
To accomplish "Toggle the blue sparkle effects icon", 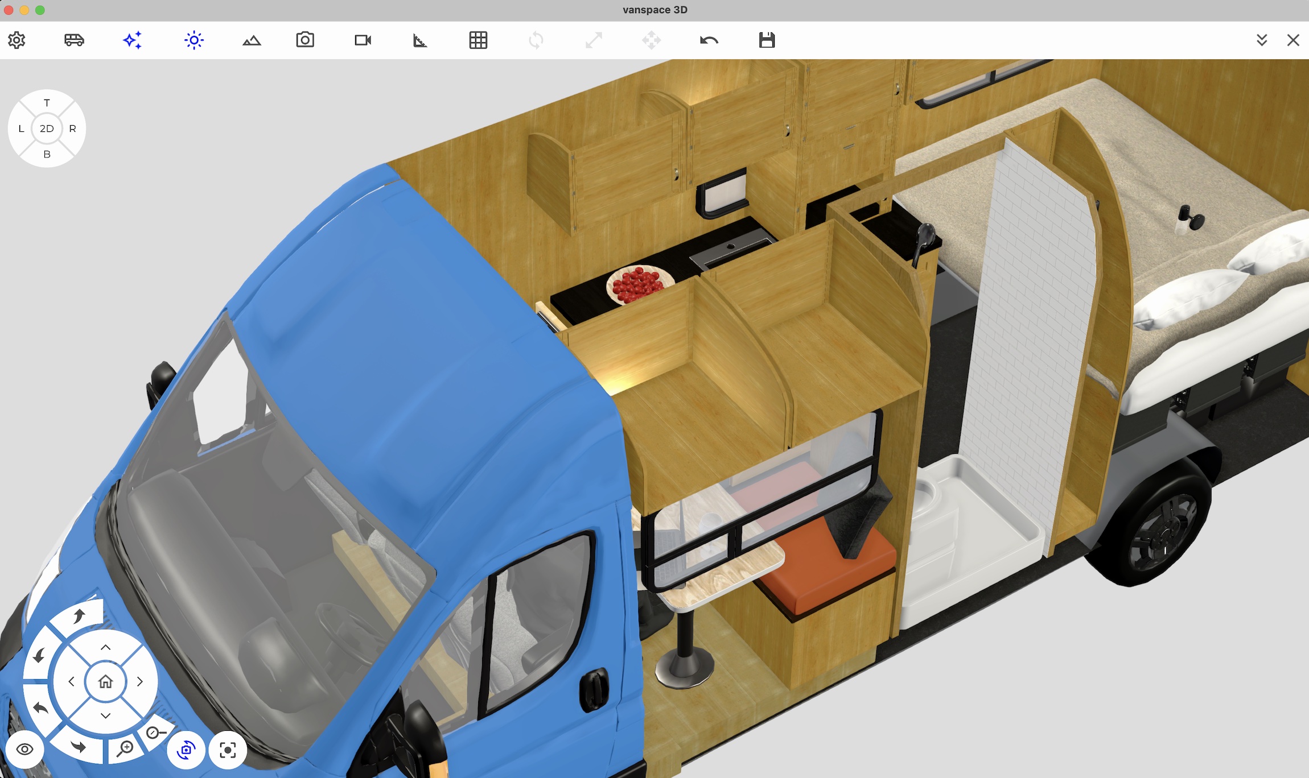I will point(132,40).
